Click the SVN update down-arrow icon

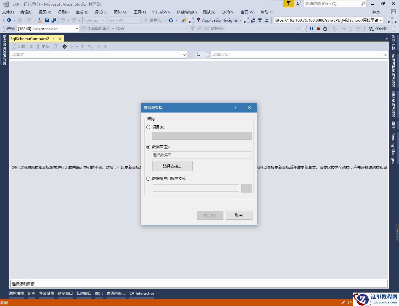point(260,20)
